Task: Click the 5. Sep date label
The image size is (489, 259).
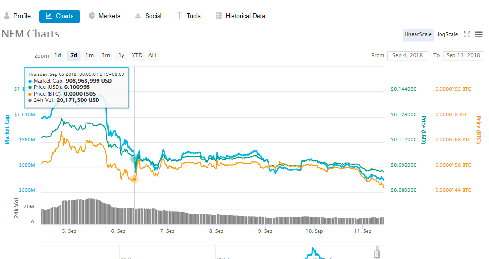Action: (x=69, y=231)
